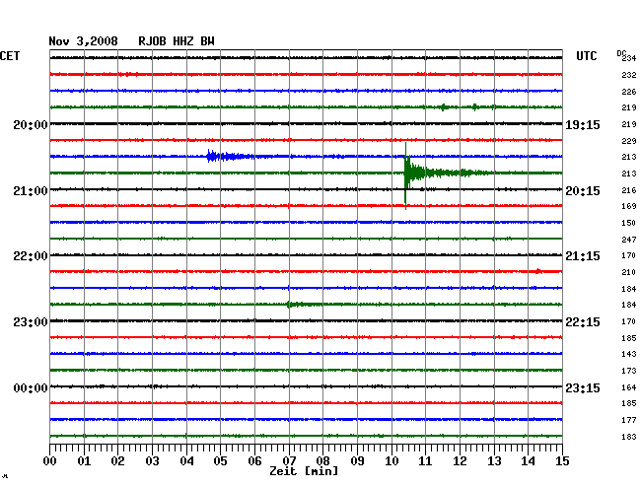This screenshot has height=487, width=641.
Task: Click the DC offset value "183"
Action: click(629, 437)
